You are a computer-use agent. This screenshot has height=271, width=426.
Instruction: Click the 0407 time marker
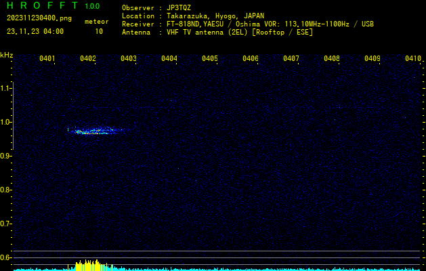click(x=291, y=58)
